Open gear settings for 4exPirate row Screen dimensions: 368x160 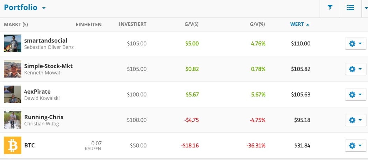355,95
